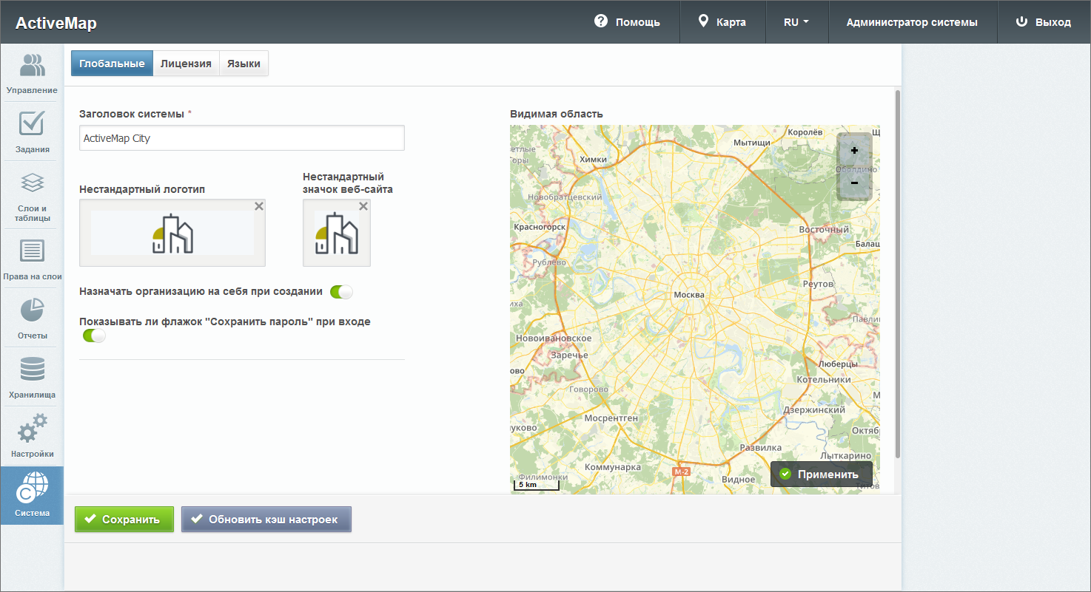Viewport: 1091px width, 592px height.
Task: Open the Управление section in sidebar
Action: click(32, 74)
